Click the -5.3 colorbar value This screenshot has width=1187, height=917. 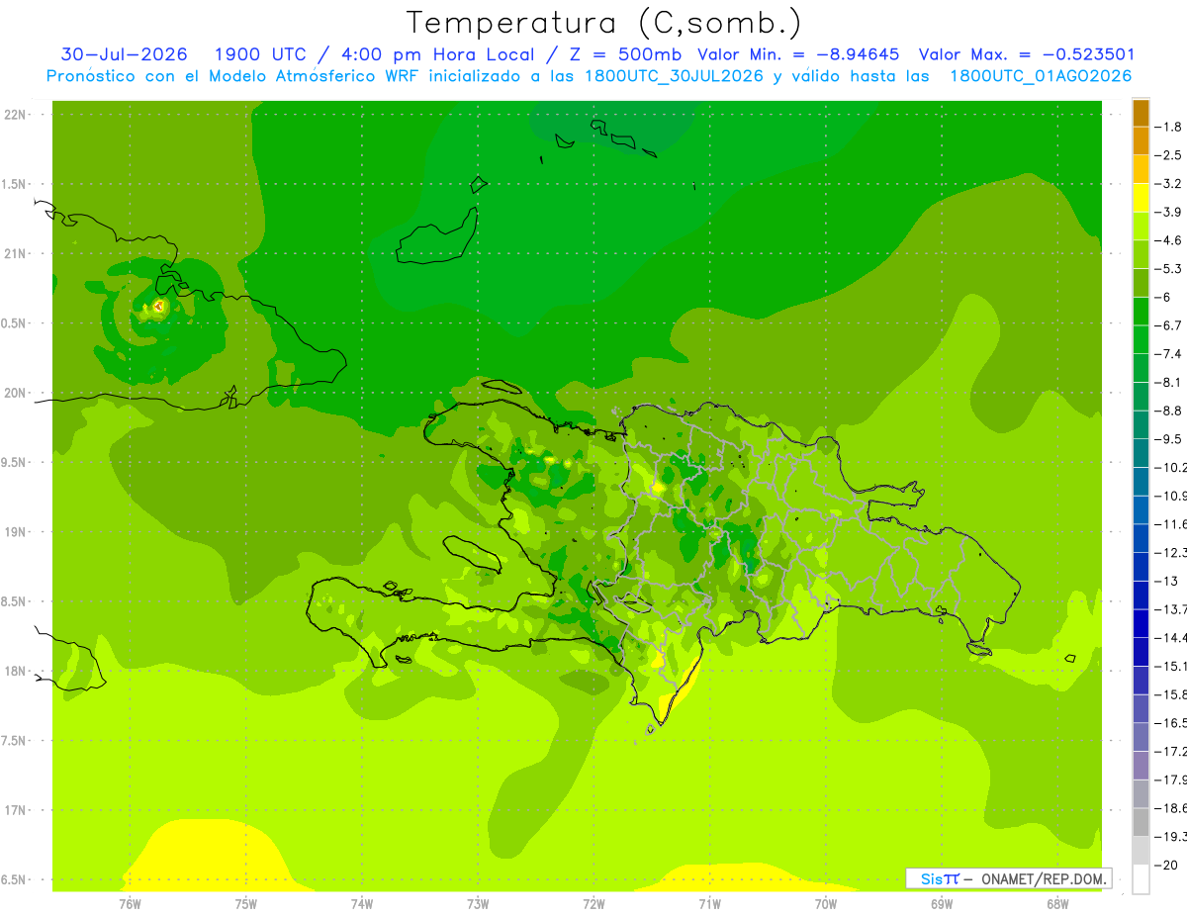[1169, 268]
